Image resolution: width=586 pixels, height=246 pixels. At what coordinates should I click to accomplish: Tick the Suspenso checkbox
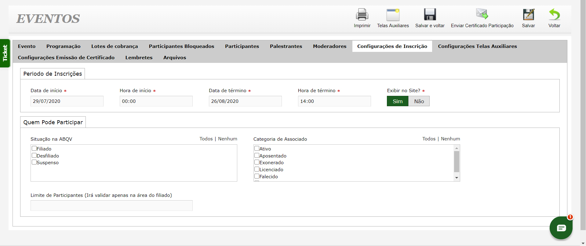pos(34,162)
